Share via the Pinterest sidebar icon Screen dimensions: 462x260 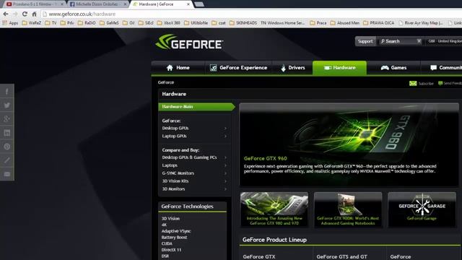pyautogui.click(x=6, y=147)
